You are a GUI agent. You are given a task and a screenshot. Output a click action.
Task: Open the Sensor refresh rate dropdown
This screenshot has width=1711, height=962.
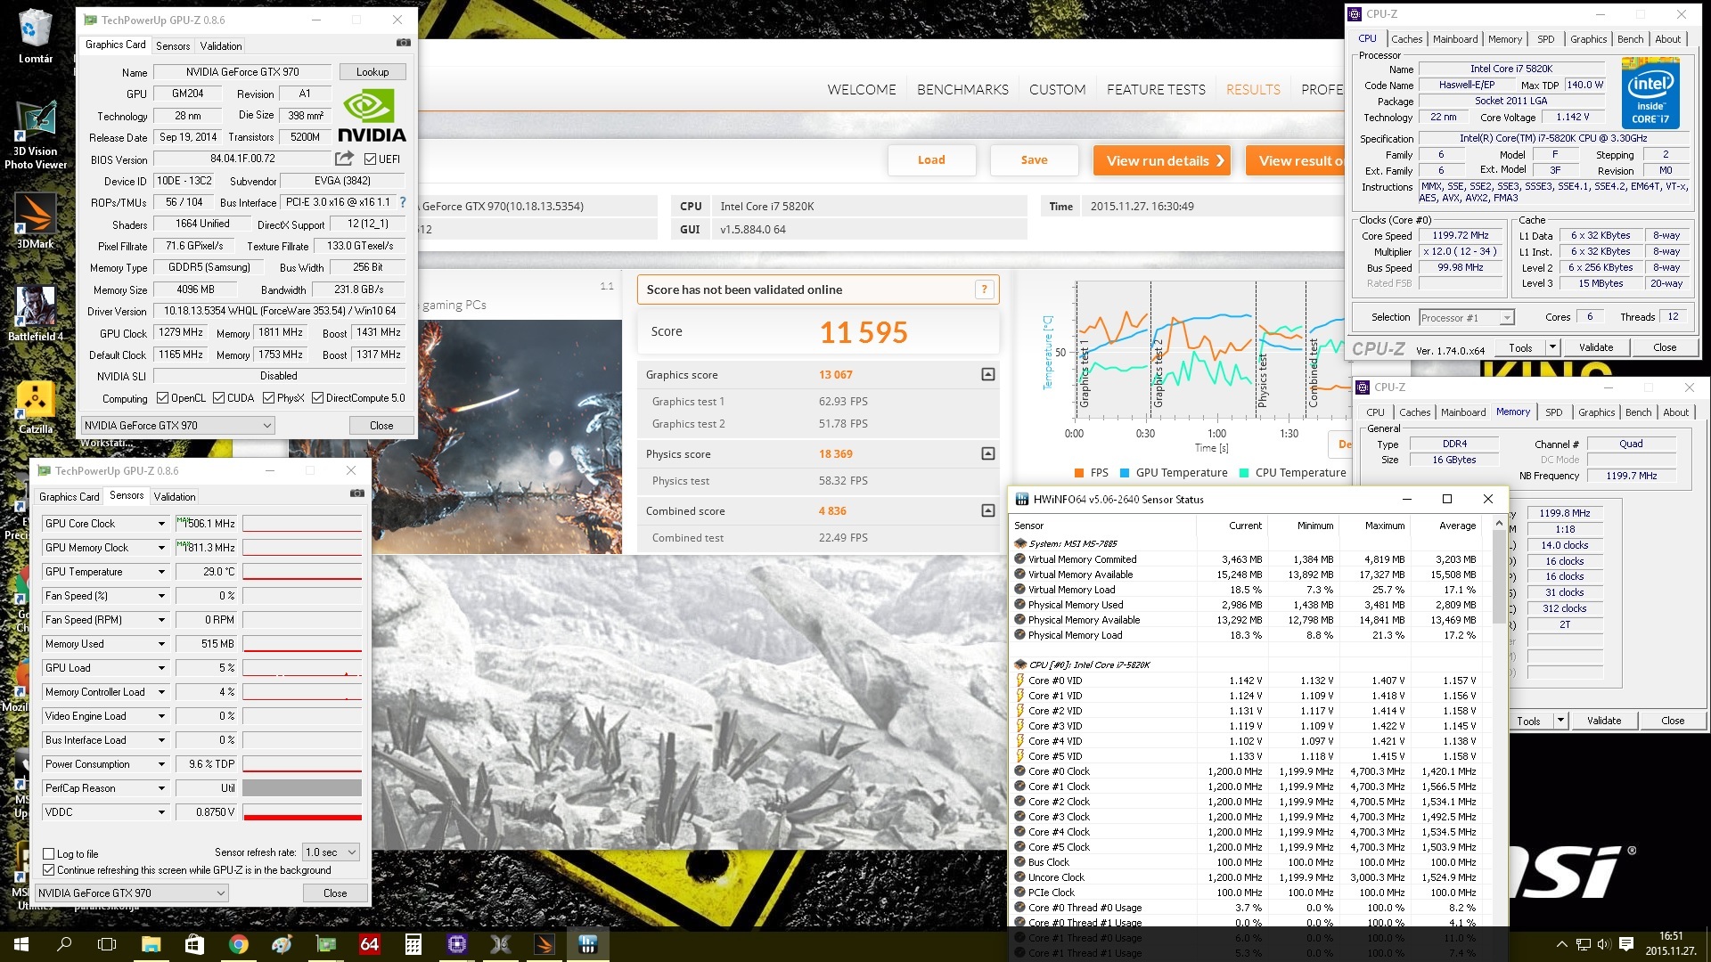[x=331, y=852]
